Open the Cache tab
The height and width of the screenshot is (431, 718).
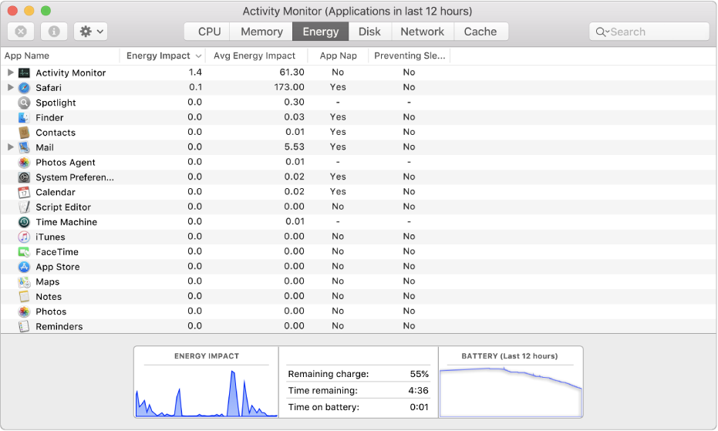[x=480, y=32]
